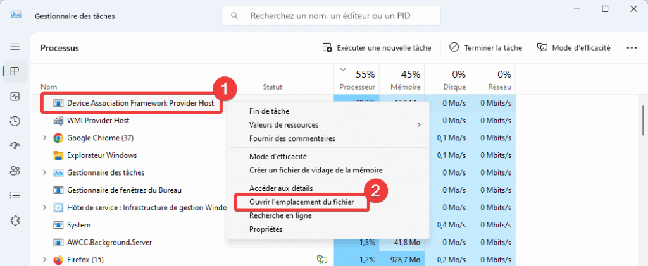
Task: Click the sort chevron above Processeur column
Action: click(x=342, y=70)
